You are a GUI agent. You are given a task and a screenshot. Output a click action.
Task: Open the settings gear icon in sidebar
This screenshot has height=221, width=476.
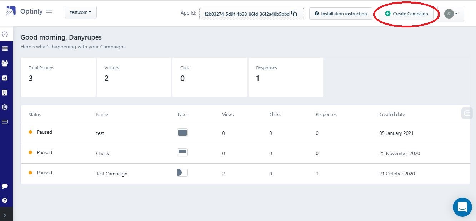5,107
